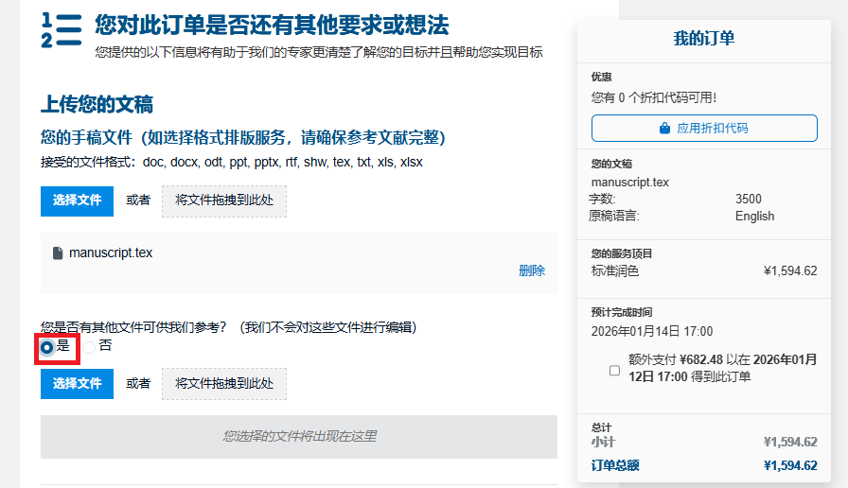This screenshot has width=848, height=488.
Task: Click the 预计完成时间 completion date text
Action: click(652, 332)
